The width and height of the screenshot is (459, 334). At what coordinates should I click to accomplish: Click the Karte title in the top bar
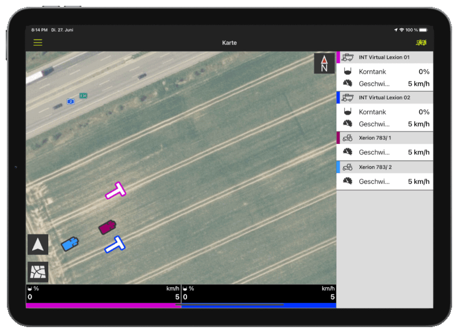229,42
